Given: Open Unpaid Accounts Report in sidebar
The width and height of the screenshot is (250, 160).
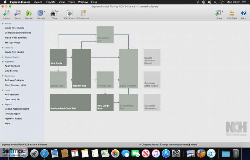Looking at the screenshot, I should click(17, 109).
